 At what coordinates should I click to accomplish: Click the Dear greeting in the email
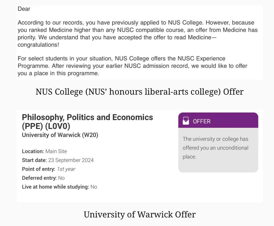click(24, 9)
